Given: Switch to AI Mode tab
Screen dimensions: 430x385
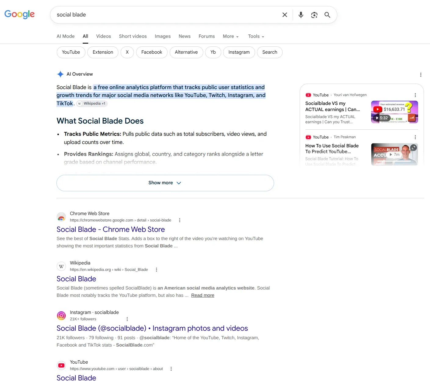Looking at the screenshot, I should (x=66, y=36).
